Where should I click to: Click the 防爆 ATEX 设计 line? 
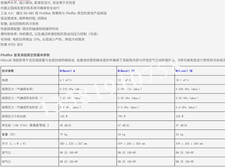[12, 45]
